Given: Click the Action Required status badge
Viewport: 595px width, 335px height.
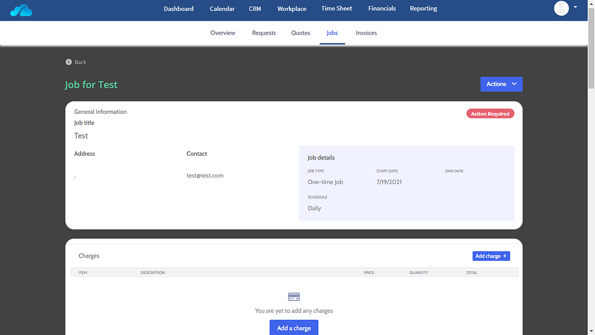Looking at the screenshot, I should point(490,113).
